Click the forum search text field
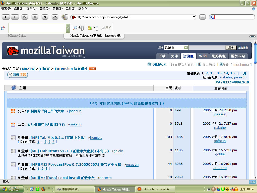257x193 pixels. pos(207,47)
